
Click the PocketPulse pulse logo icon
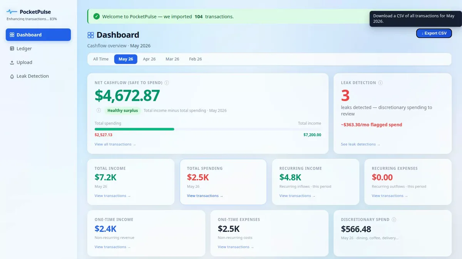tap(12, 12)
